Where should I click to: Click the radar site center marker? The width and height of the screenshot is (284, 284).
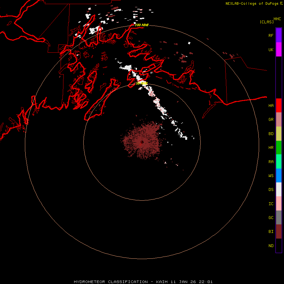coord(142,142)
